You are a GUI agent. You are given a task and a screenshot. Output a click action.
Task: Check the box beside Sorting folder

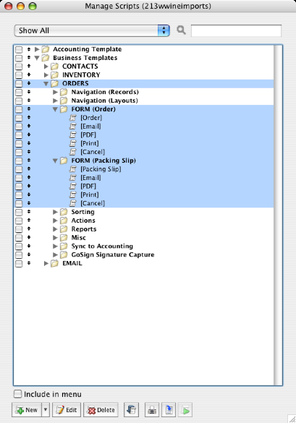pos(19,212)
